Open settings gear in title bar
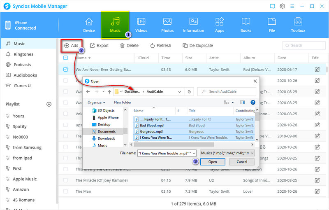Screen dimensions: 329x210 283,6
